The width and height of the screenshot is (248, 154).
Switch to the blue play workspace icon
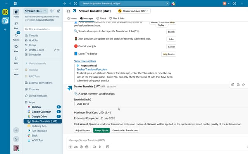click(5, 21)
